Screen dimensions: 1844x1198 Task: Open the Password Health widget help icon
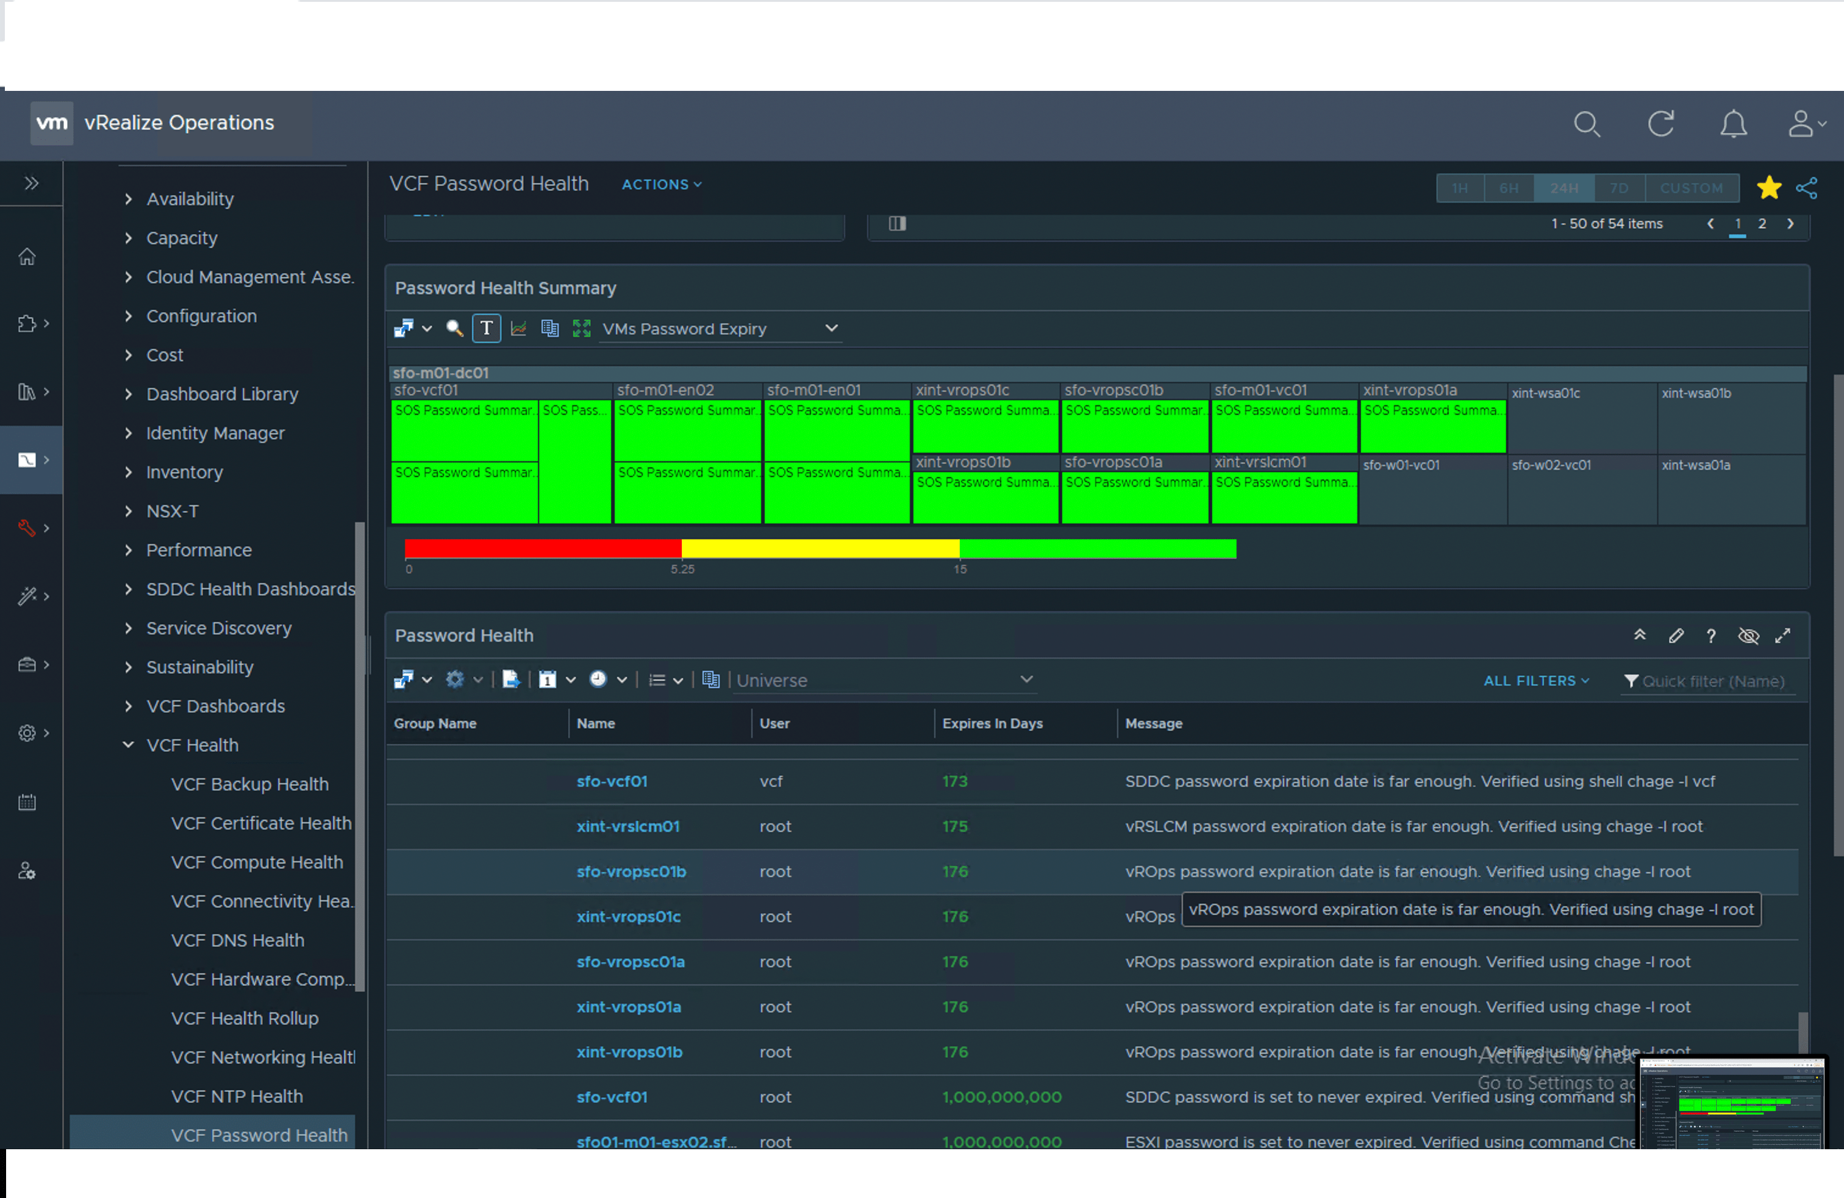click(x=1710, y=636)
